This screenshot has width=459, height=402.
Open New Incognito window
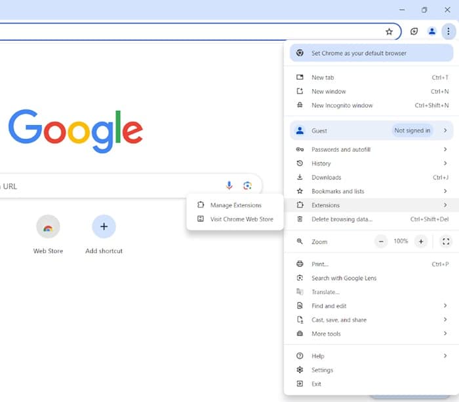point(342,105)
